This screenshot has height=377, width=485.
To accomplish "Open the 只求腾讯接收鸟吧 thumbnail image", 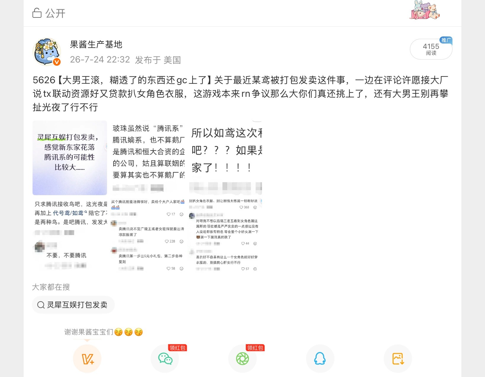I will 70,235.
